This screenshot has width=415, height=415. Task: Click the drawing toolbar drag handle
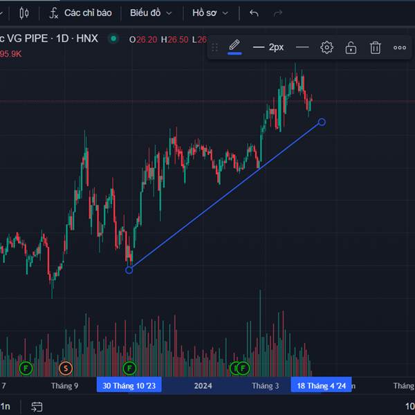click(214, 47)
